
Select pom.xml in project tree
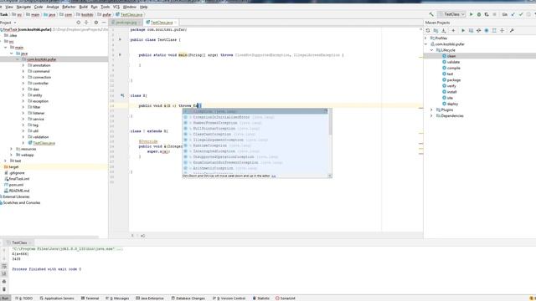click(13, 185)
